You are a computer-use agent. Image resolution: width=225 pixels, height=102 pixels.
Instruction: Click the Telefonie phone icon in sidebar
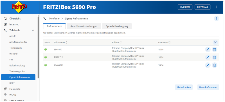(x=5, y=30)
